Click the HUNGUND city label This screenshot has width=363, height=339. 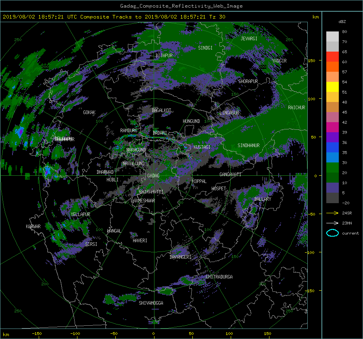point(191,121)
